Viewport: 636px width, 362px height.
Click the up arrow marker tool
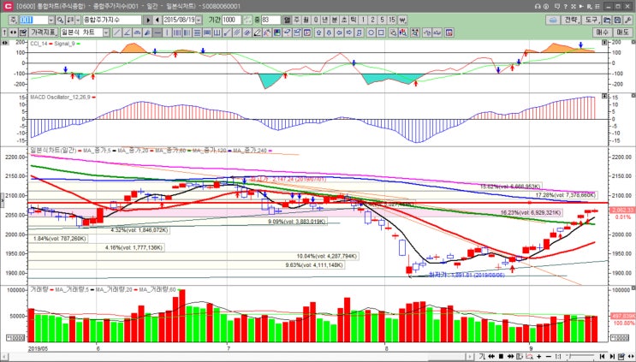[319, 33]
